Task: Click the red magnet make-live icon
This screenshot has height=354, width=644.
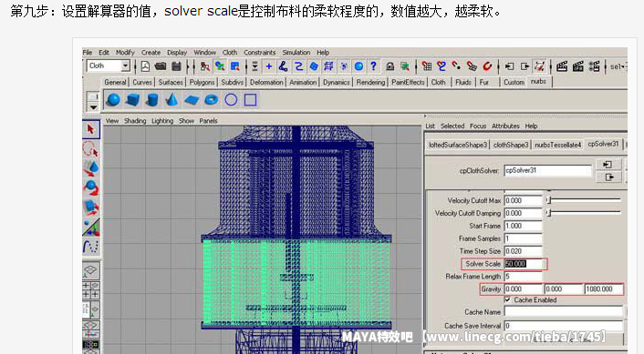Action: click(487, 66)
